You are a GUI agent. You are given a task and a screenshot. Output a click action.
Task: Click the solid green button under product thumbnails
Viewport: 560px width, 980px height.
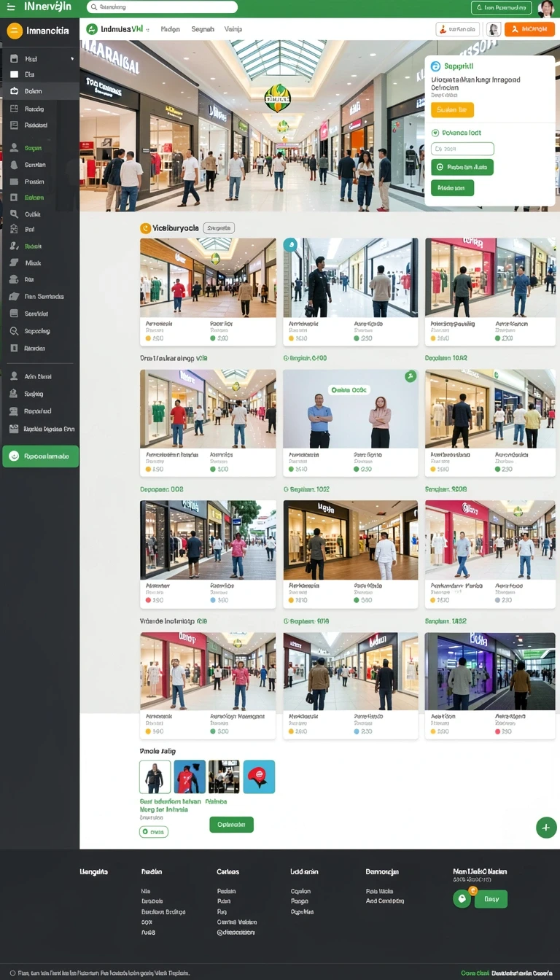231,825
